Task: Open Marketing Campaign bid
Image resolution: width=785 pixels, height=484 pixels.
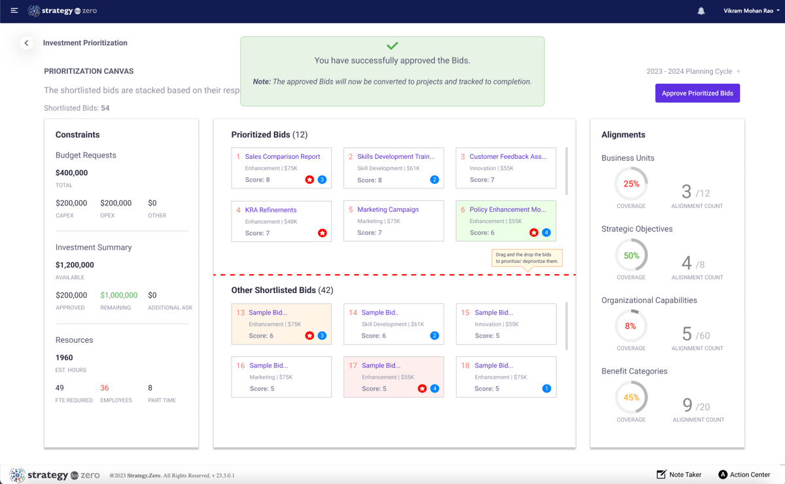Action: pyautogui.click(x=388, y=210)
